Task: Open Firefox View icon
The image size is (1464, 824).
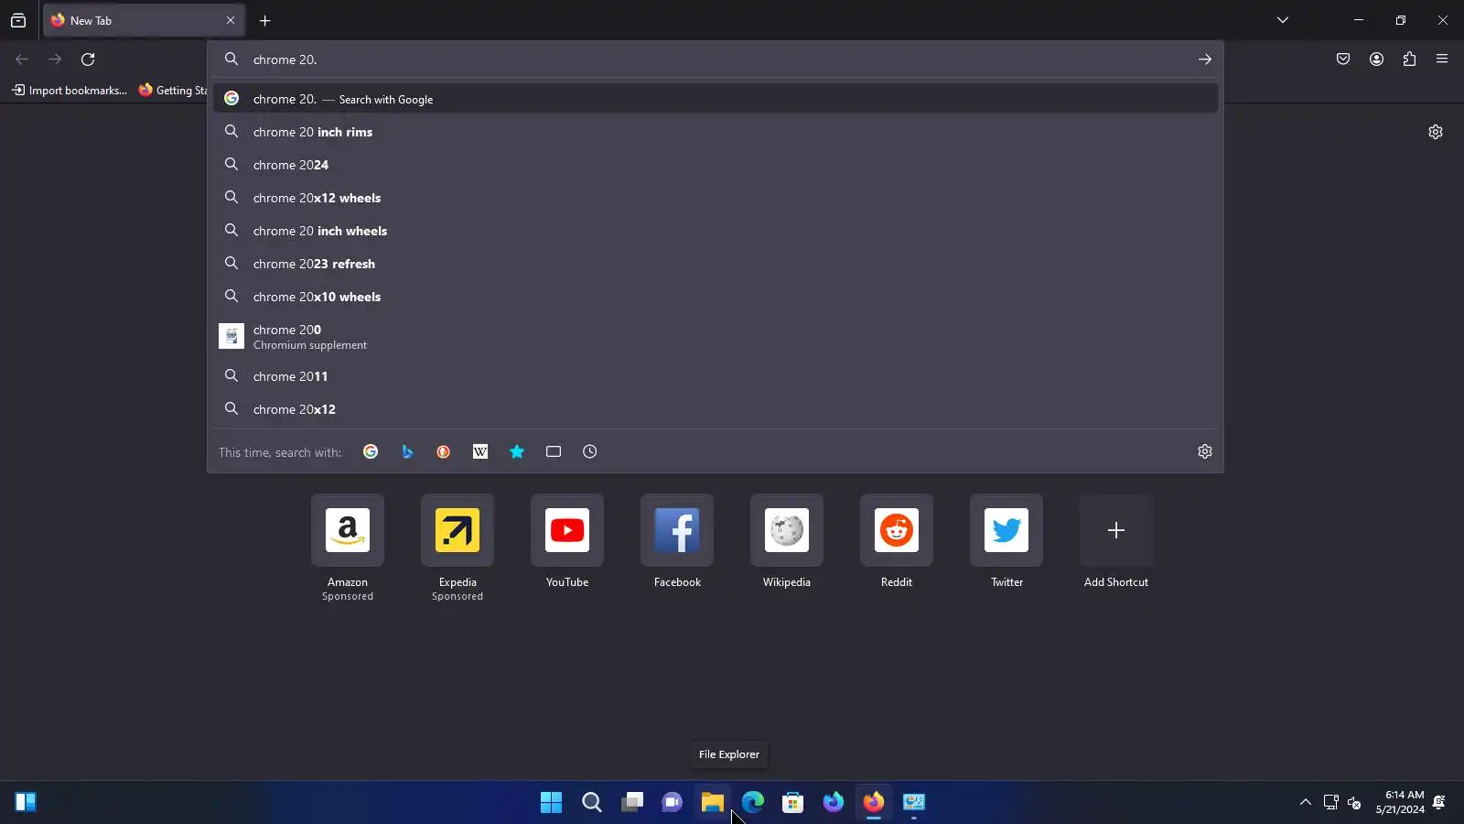Action: pyautogui.click(x=18, y=20)
